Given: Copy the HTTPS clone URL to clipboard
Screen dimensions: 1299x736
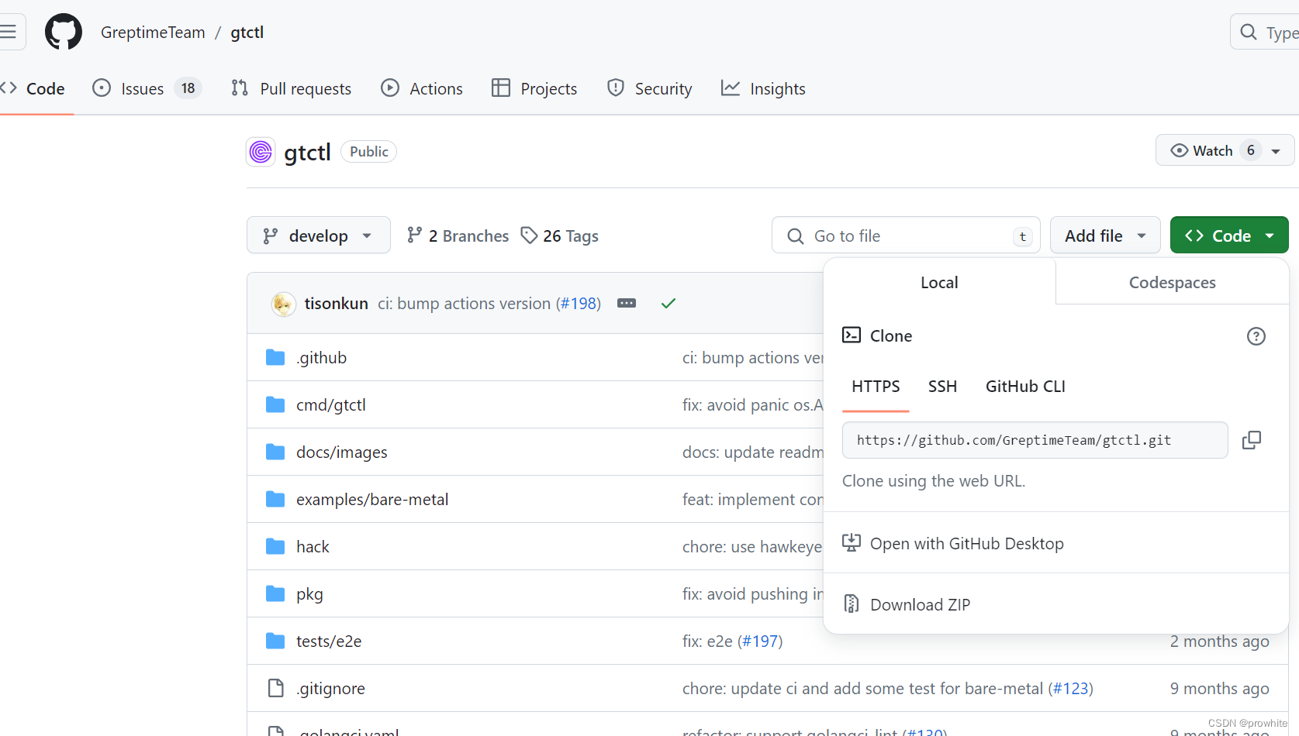Looking at the screenshot, I should [x=1252, y=440].
